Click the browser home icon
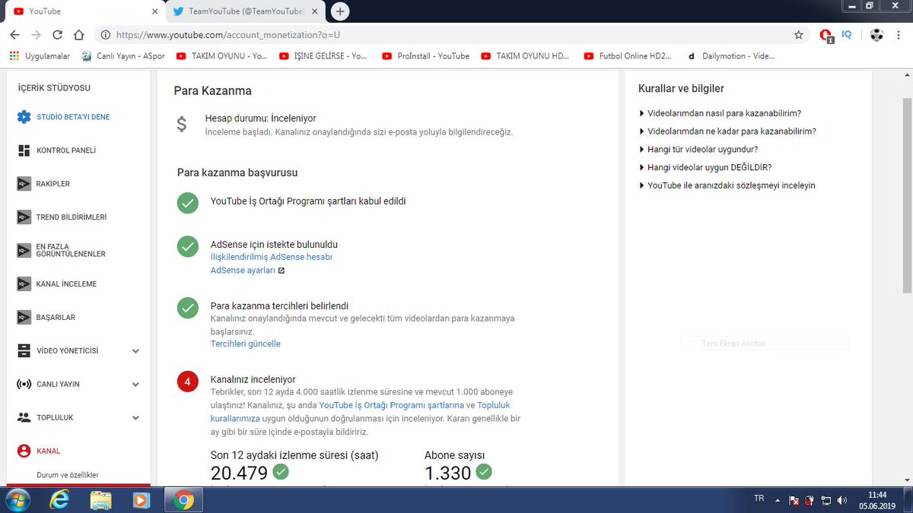Viewport: 913px width, 513px height. (x=78, y=35)
